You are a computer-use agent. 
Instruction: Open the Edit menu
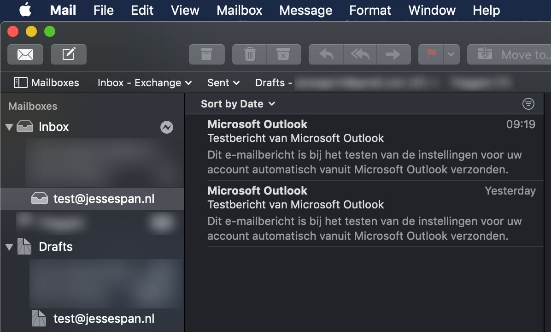click(142, 10)
